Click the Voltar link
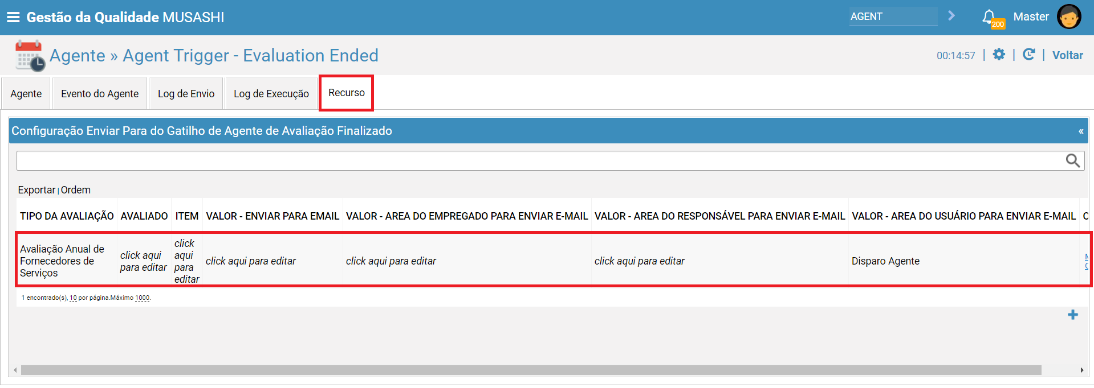This screenshot has width=1094, height=388. tap(1067, 55)
